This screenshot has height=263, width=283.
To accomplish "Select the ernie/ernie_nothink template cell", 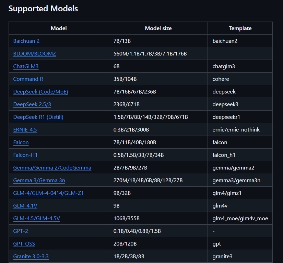I will tap(240, 129).
